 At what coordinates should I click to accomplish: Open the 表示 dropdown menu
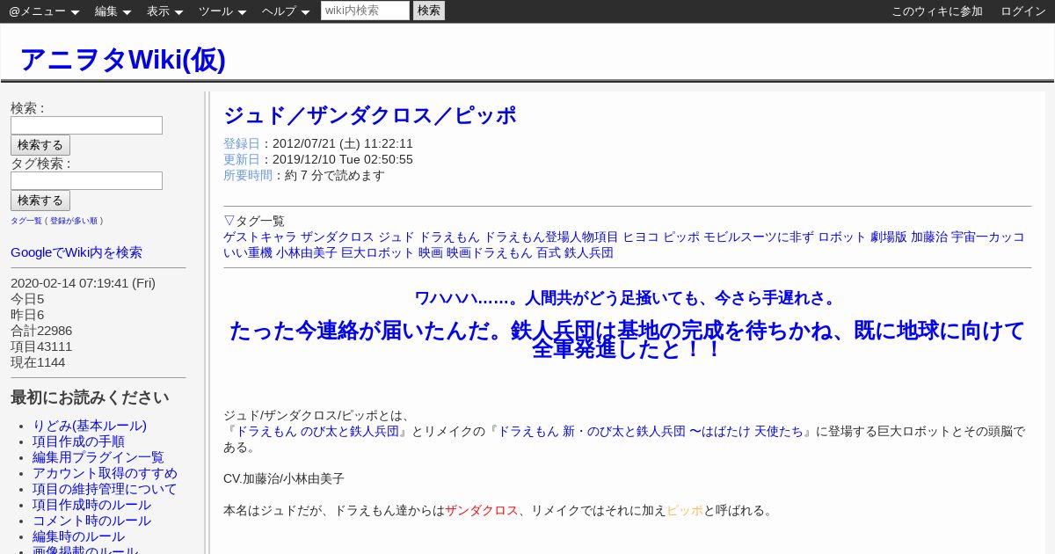[x=164, y=11]
